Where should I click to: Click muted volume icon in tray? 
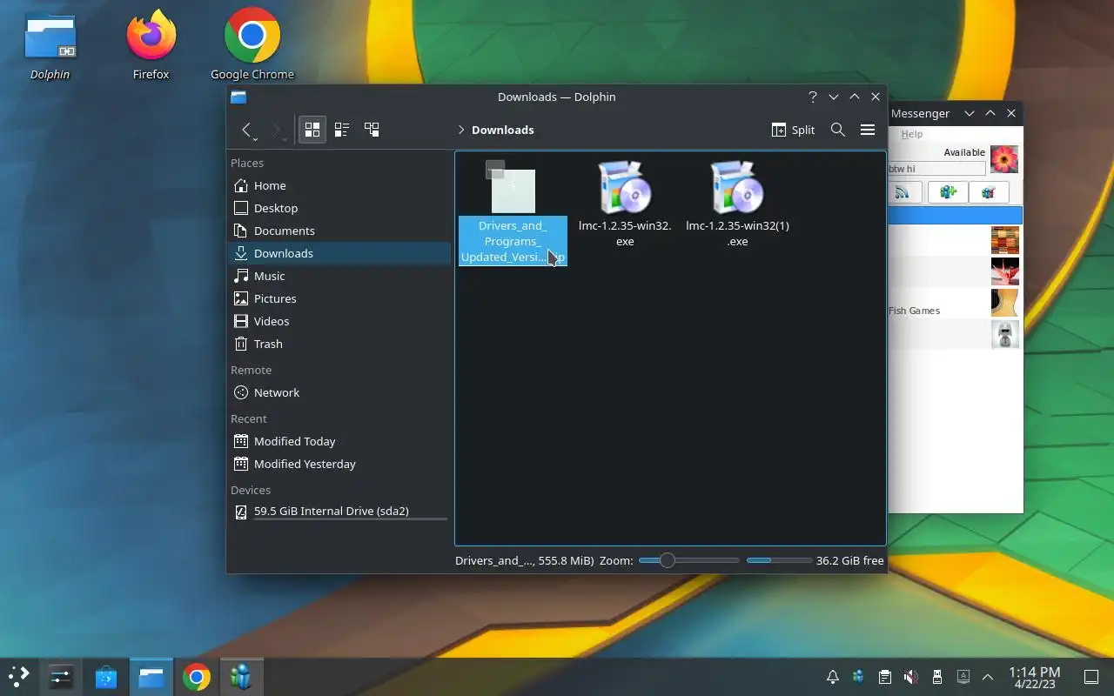pyautogui.click(x=911, y=677)
